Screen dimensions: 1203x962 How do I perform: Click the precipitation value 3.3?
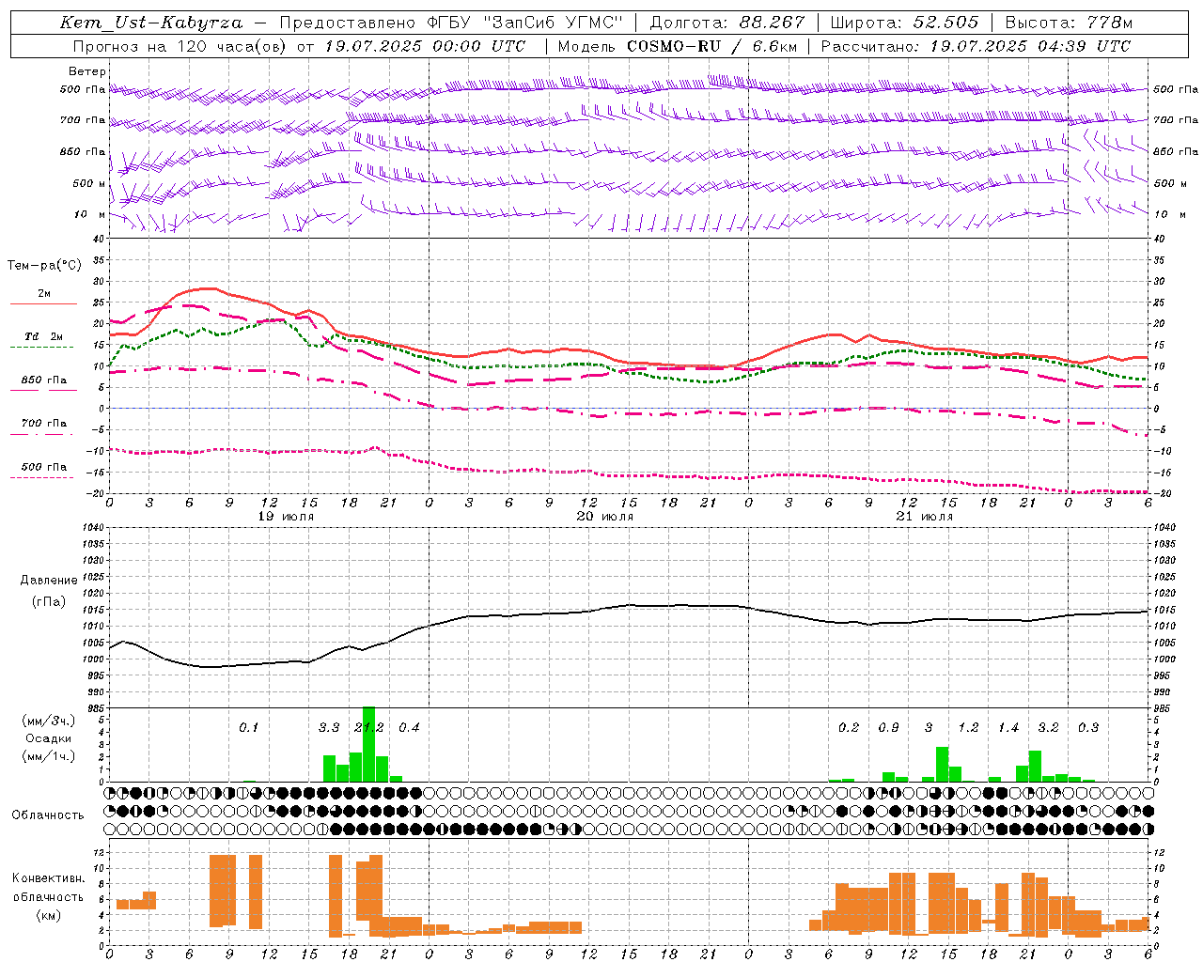[329, 728]
